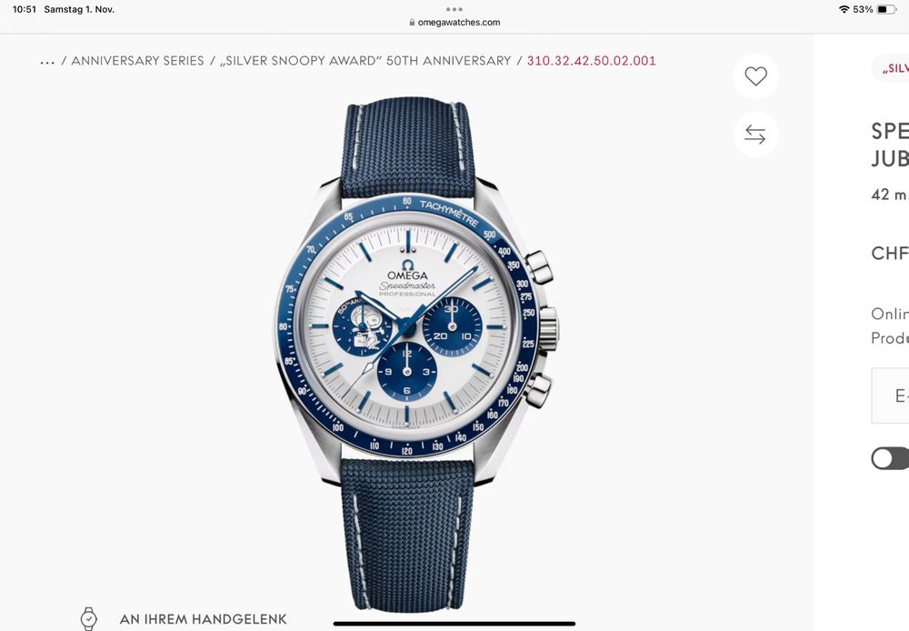Screen dimensions: 909x631
Task: Tap the Speedmaster watch product image
Action: [x=415, y=355]
